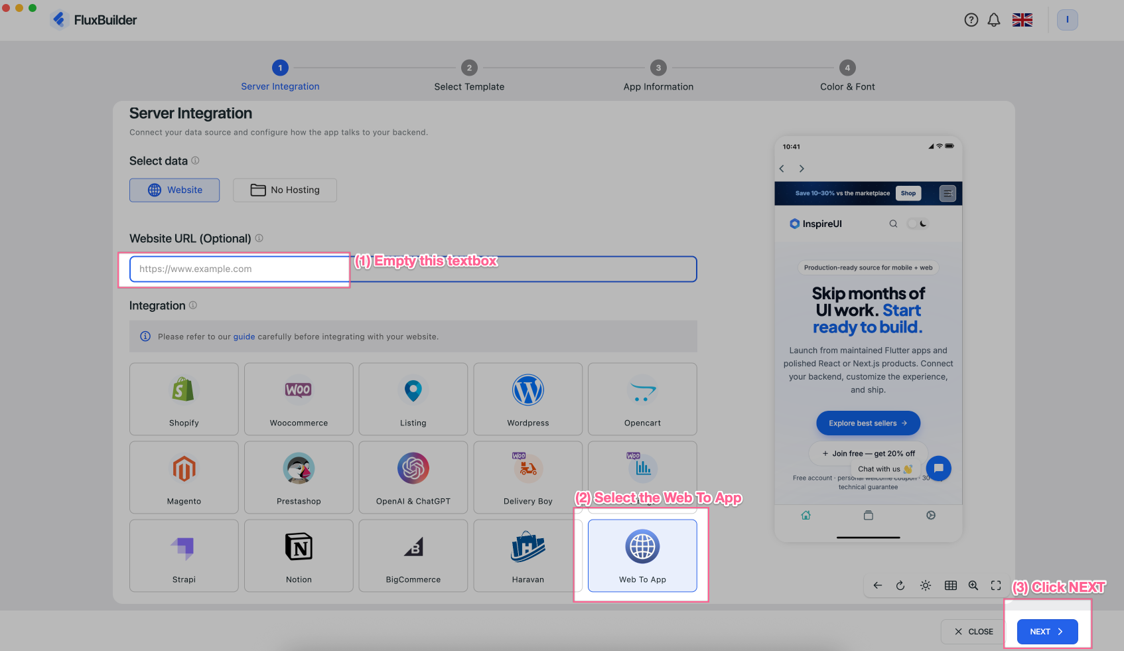Go to the Select Template step

pos(469,76)
